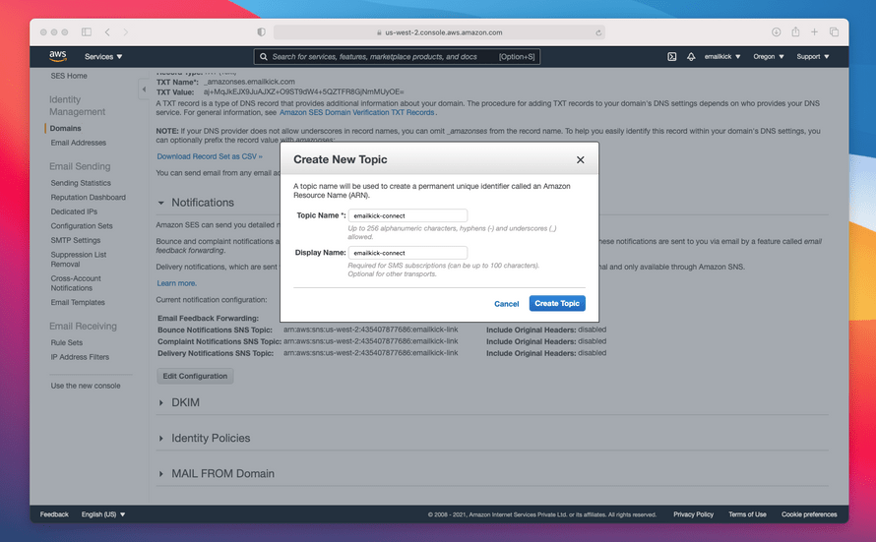Click the Complaint Notifications SNS Topic ARN value
876x542 pixels.
371,341
